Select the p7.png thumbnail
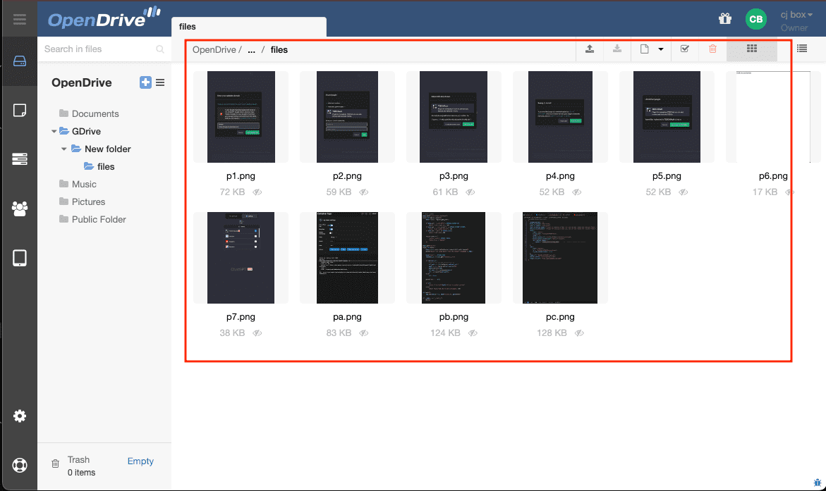826x491 pixels. click(241, 258)
